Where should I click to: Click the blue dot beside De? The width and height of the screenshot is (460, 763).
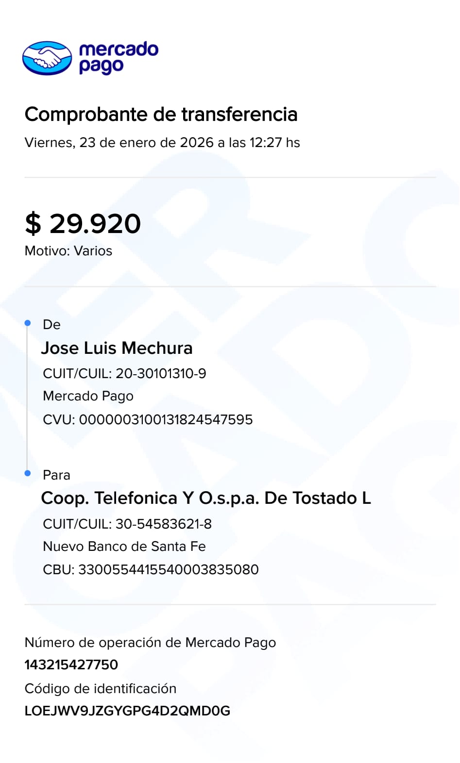[28, 323]
